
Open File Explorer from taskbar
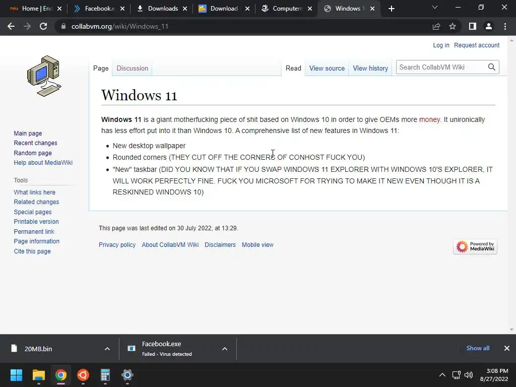point(38,375)
